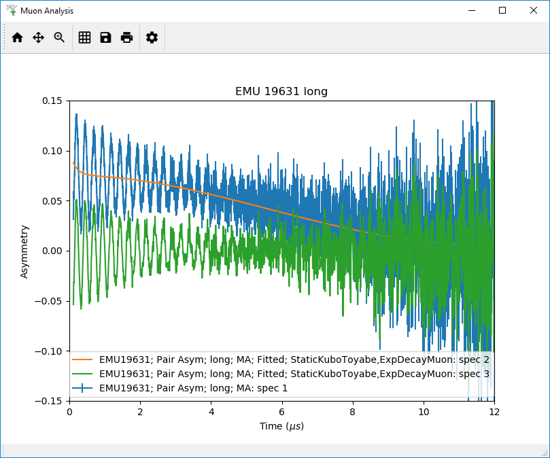
Task: Activate the Pan tool
Action: point(37,37)
